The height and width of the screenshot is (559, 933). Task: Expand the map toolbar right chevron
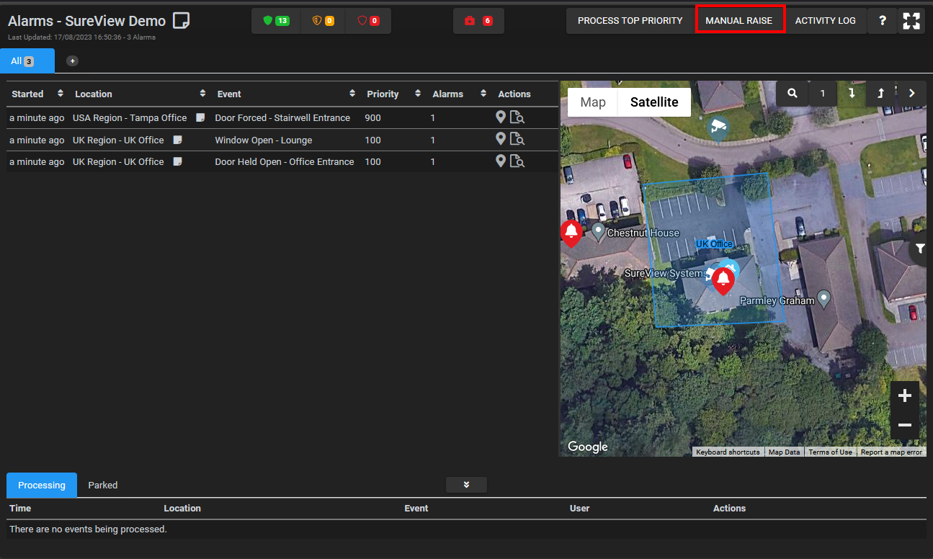pyautogui.click(x=911, y=93)
